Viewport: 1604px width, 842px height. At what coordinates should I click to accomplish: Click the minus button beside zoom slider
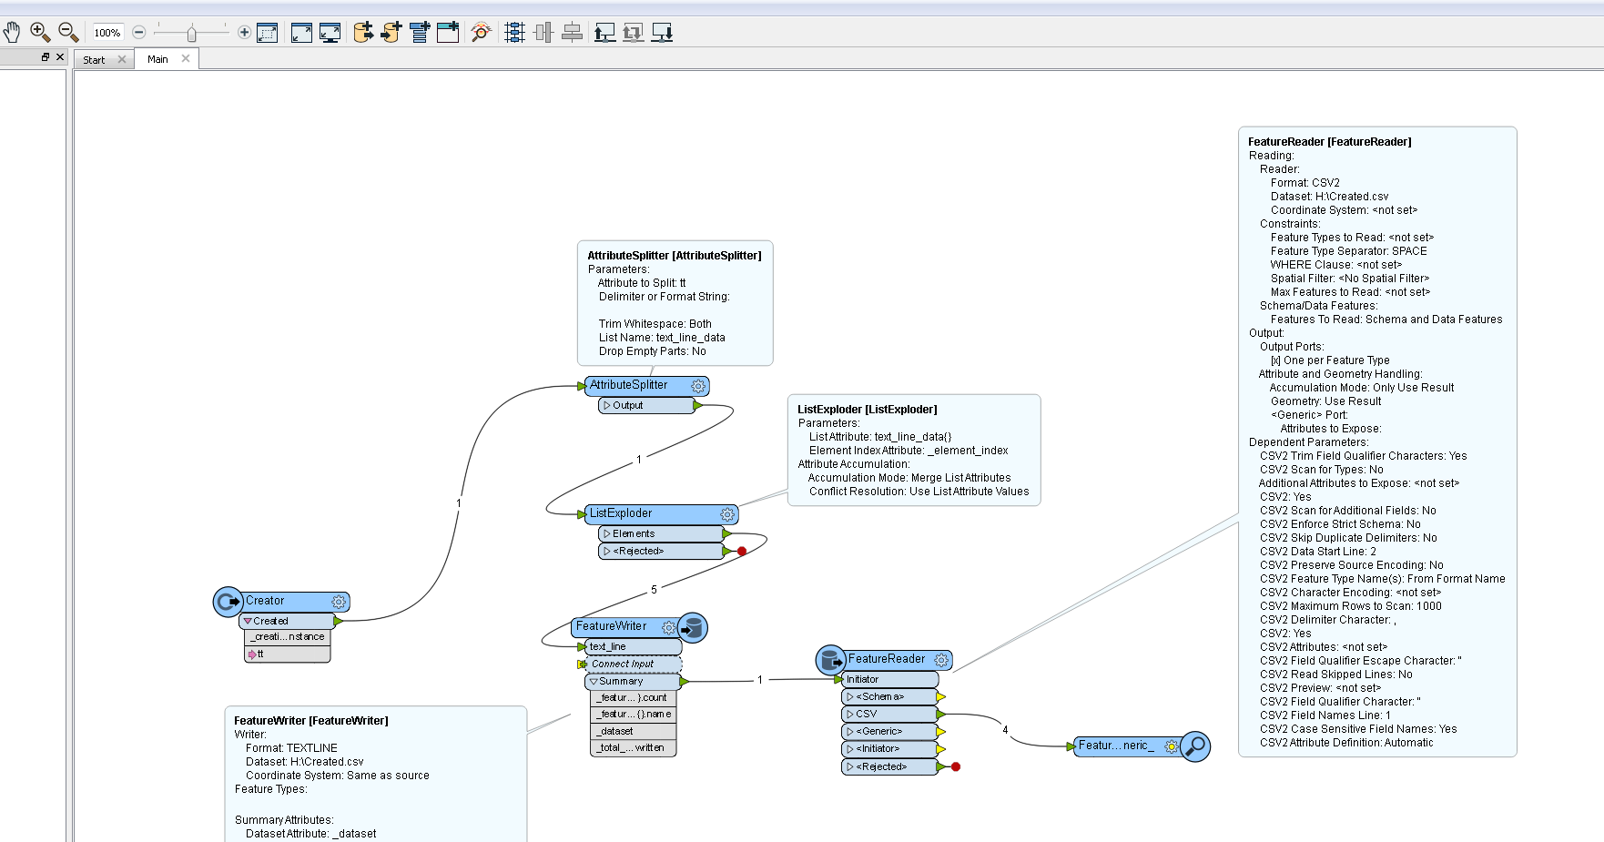click(x=139, y=33)
